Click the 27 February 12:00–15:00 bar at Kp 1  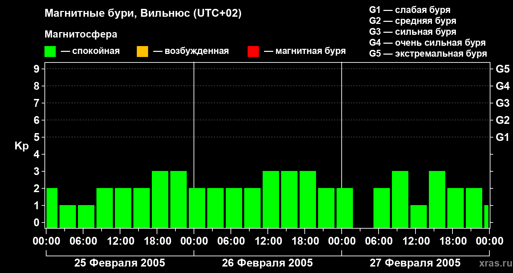(419, 216)
